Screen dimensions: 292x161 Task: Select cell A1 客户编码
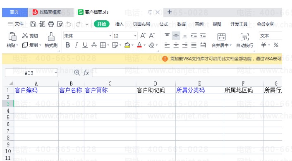coord(36,90)
